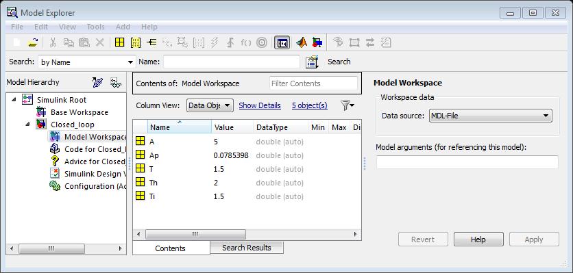
Task: Click the greyed double-arrows toolbar icon
Action: pyautogui.click(x=370, y=42)
